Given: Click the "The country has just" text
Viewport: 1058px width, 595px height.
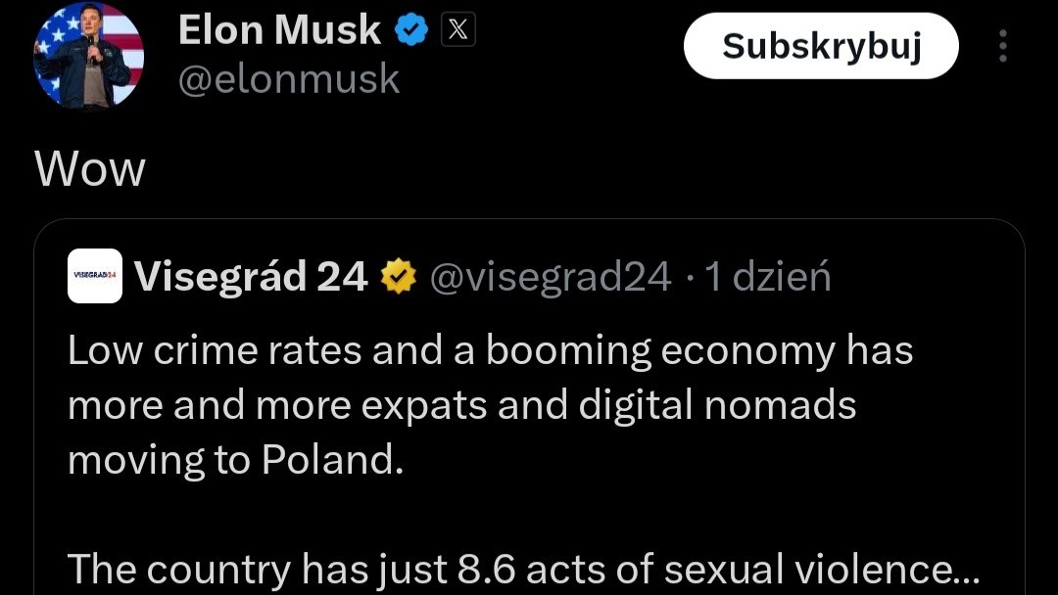Looking at the screenshot, I should [x=257, y=569].
